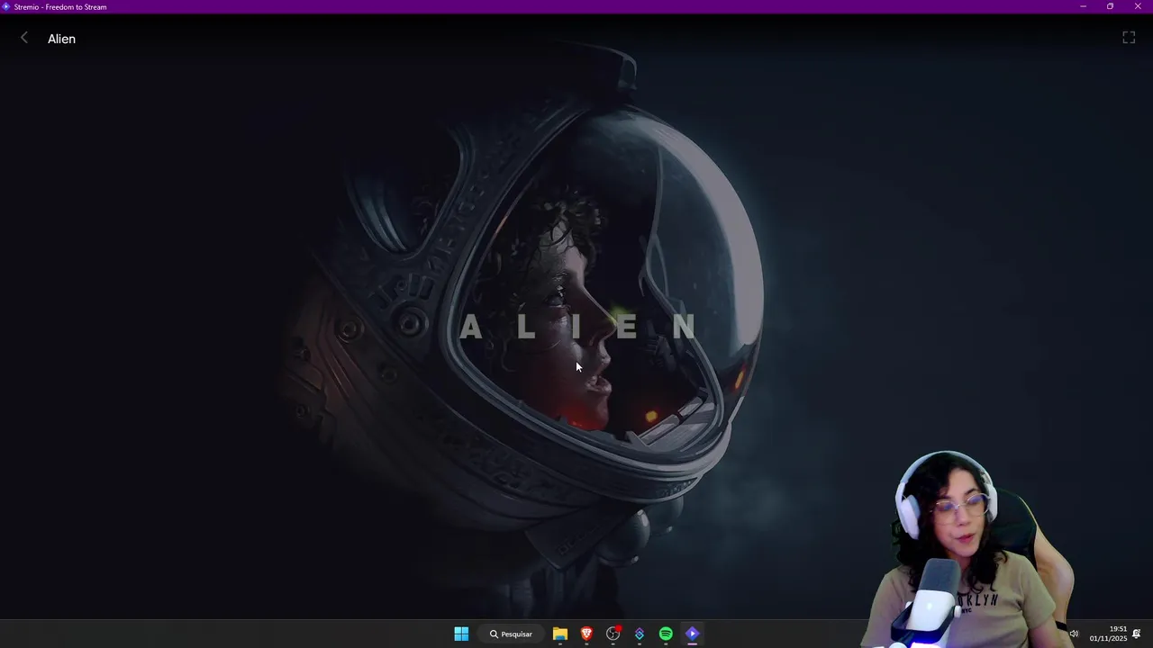Open File Explorer from the taskbar
The image size is (1153, 648).
click(560, 634)
